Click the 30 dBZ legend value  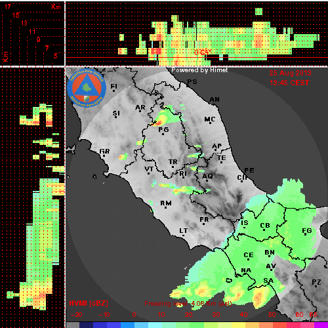tap(216, 315)
